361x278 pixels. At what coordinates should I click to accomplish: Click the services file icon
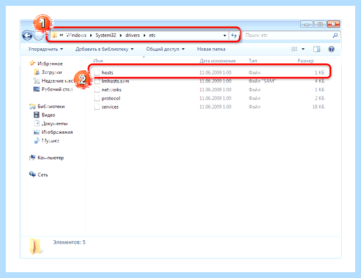(x=97, y=106)
